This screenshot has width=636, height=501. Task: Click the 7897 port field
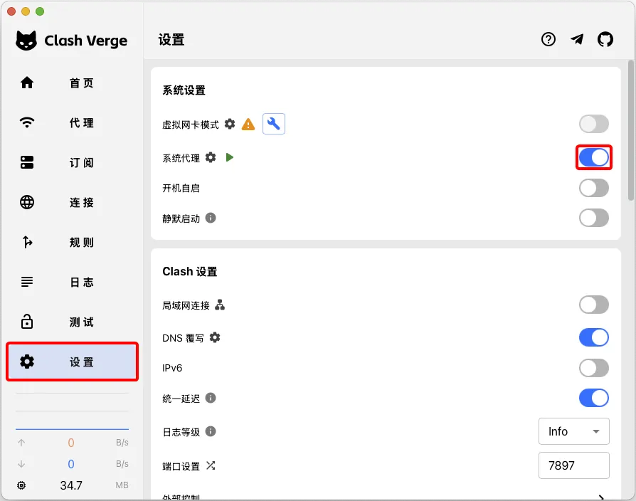(574, 465)
